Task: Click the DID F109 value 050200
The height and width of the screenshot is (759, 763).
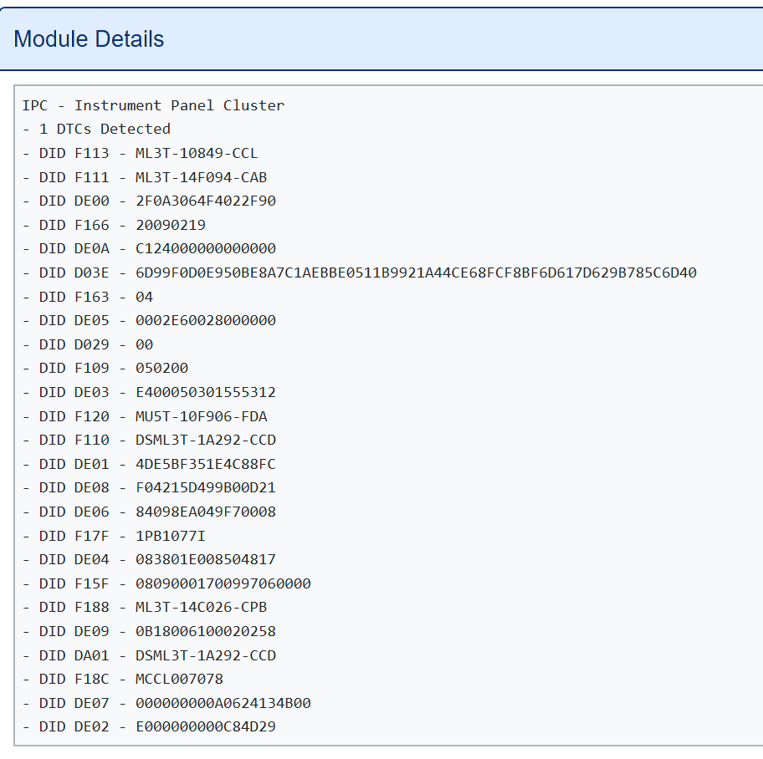Action: point(124,368)
